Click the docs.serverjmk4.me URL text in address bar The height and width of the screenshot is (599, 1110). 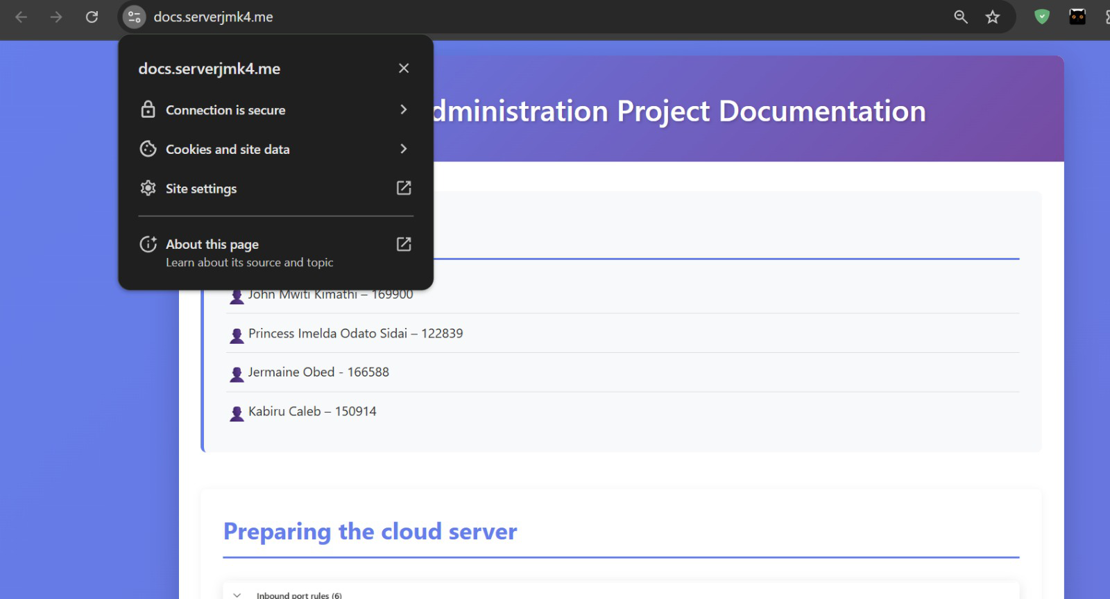(x=213, y=17)
